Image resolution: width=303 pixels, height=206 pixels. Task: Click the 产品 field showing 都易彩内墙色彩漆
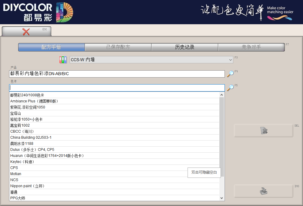pos(117,74)
